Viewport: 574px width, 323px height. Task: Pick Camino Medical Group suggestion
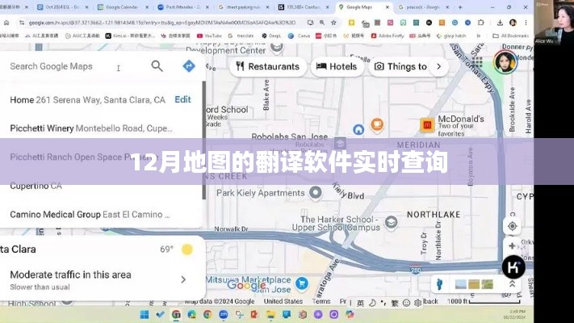coord(90,215)
